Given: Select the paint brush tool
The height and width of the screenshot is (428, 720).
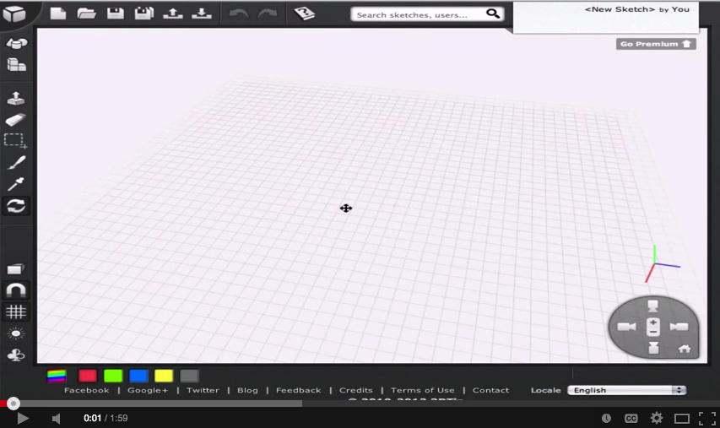Looking at the screenshot, I should point(17,163).
